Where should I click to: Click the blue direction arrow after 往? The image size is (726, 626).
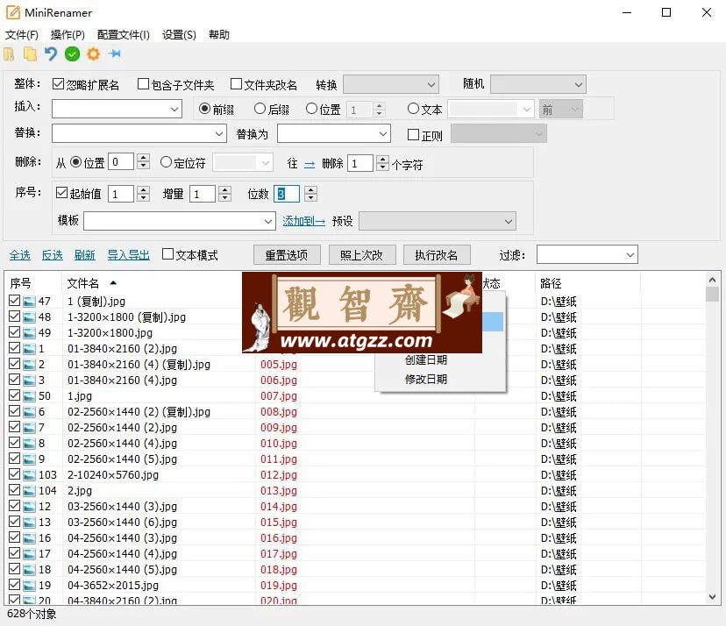(310, 164)
